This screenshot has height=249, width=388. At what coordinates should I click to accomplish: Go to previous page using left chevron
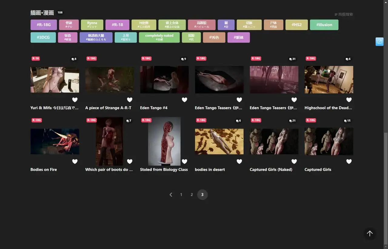pyautogui.click(x=171, y=195)
